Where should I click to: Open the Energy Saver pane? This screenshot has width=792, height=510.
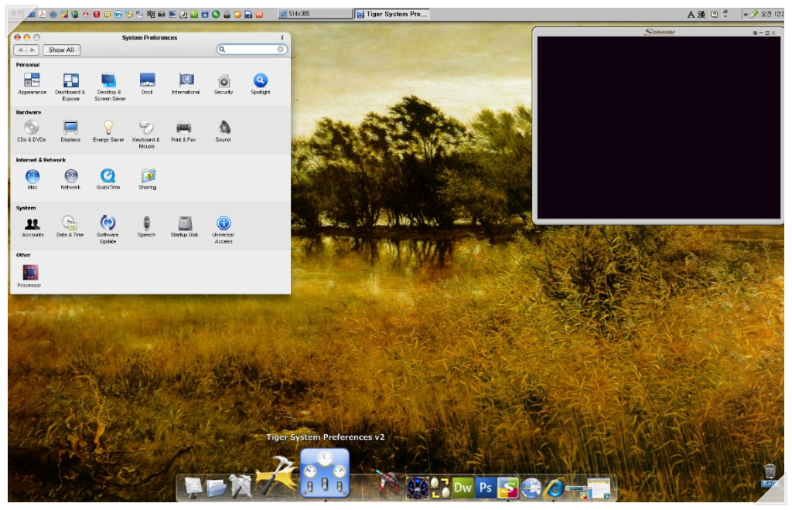tap(108, 128)
